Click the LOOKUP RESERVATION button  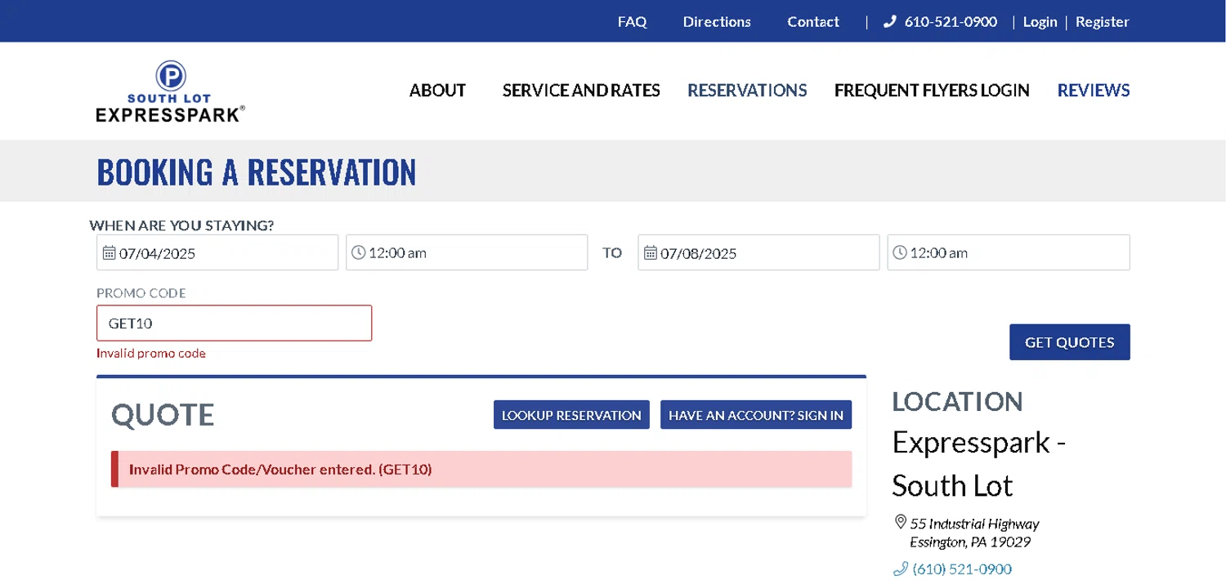click(x=571, y=415)
